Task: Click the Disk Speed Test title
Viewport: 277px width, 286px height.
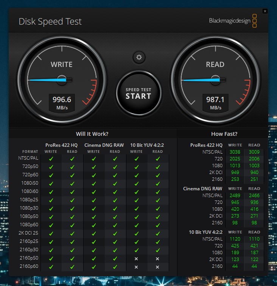Action: pos(50,22)
